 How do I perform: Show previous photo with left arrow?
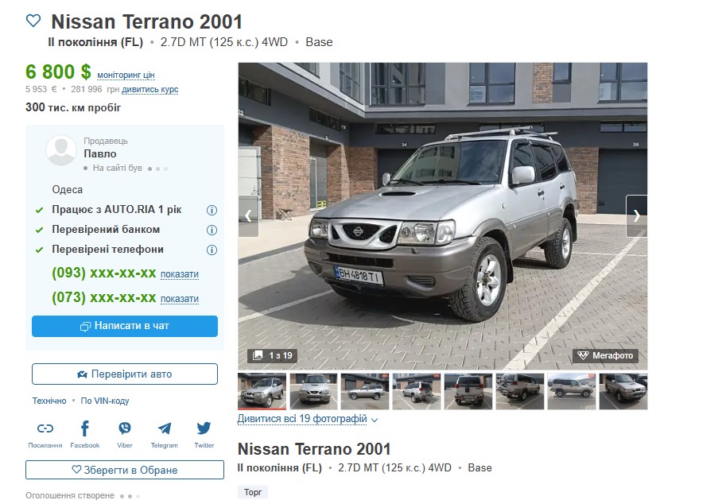pyautogui.click(x=248, y=216)
